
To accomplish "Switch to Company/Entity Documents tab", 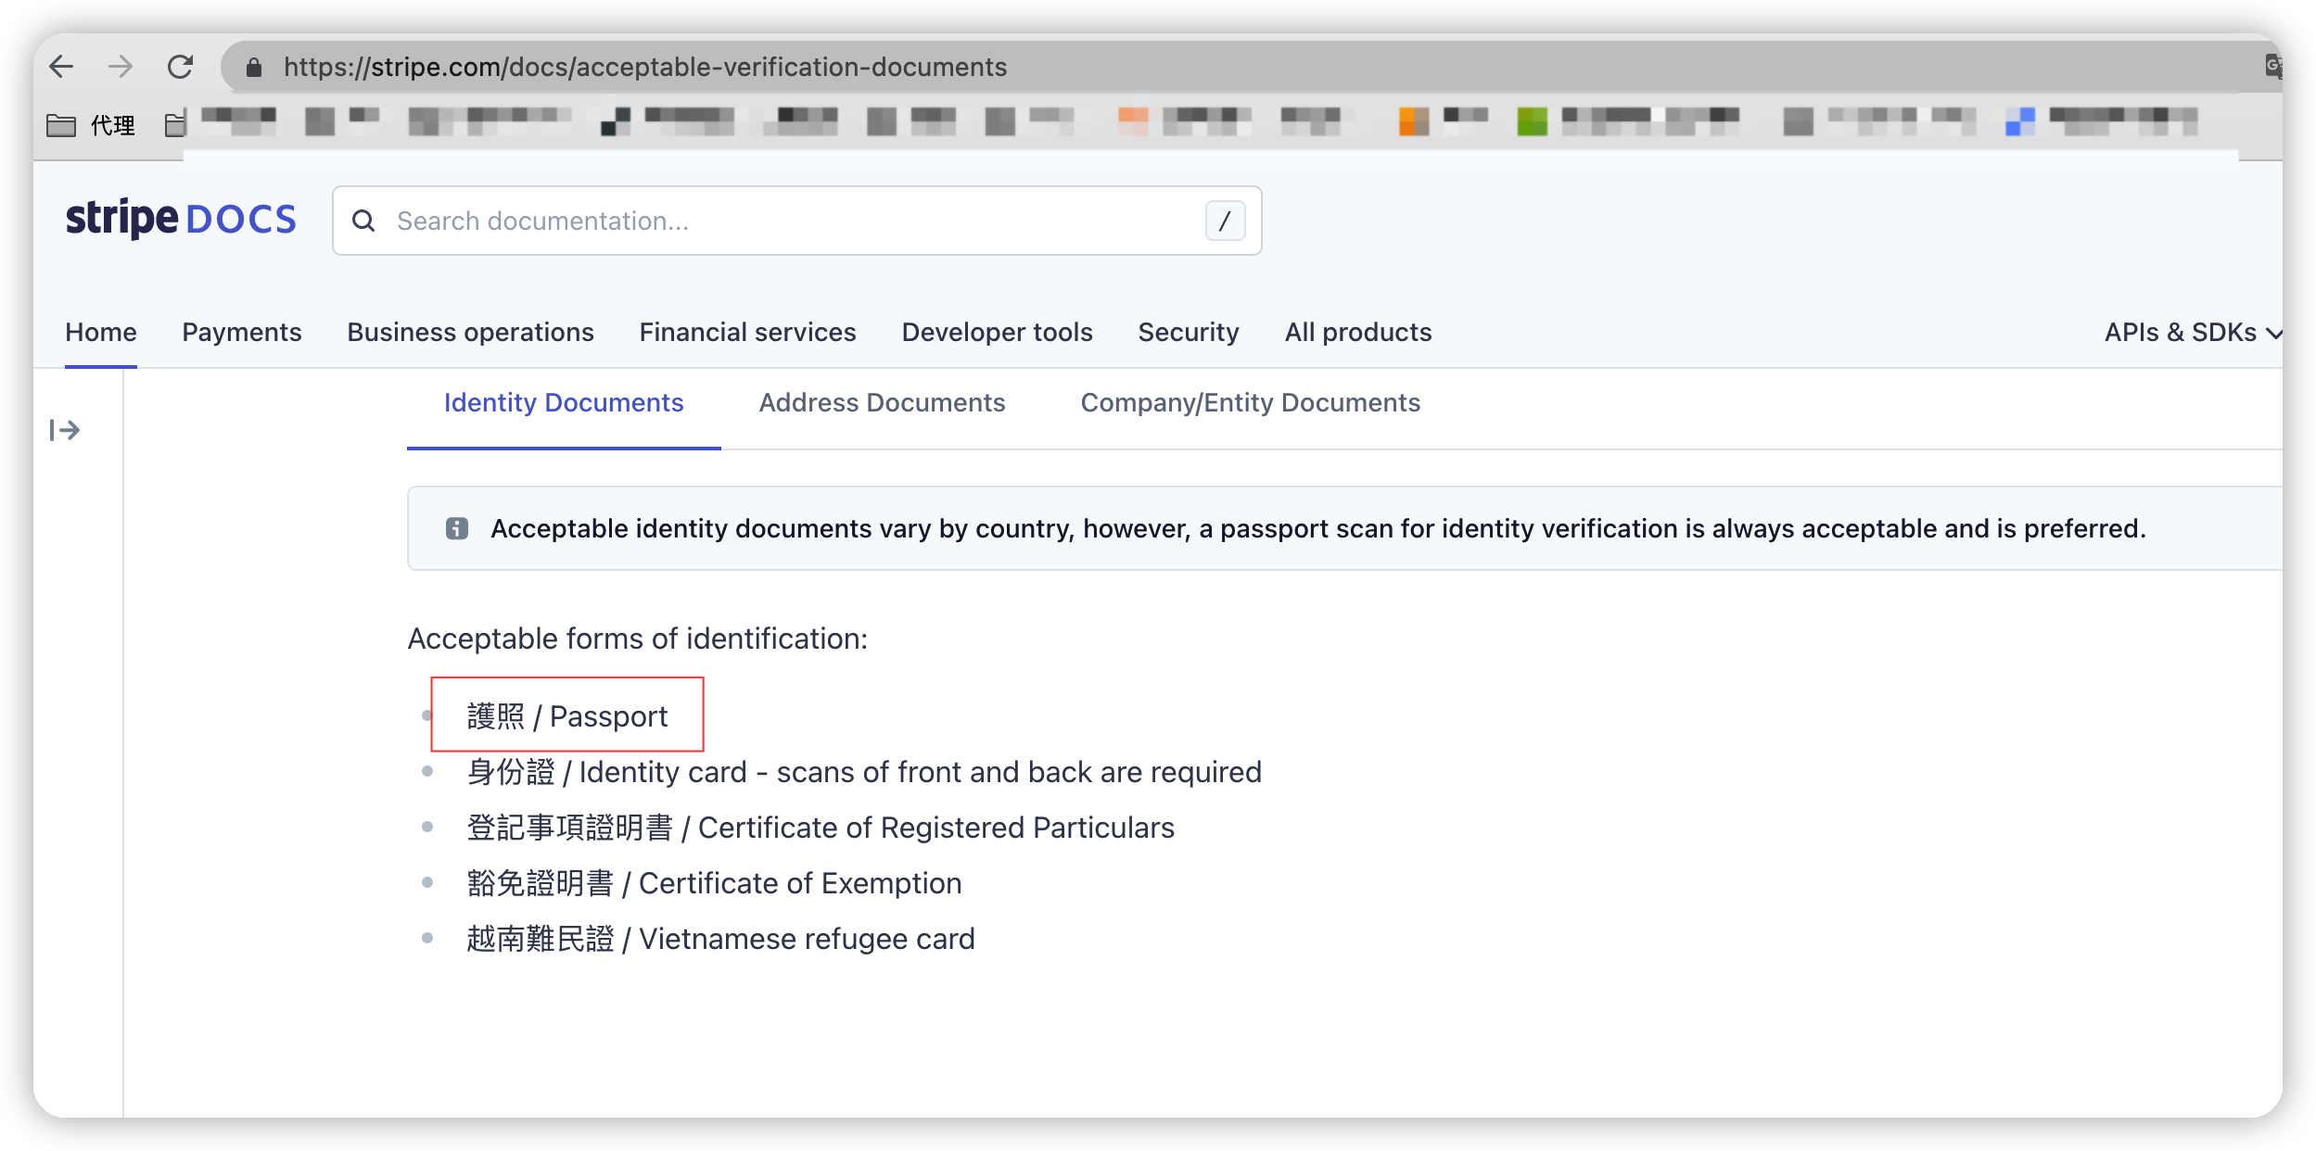I will point(1250,402).
